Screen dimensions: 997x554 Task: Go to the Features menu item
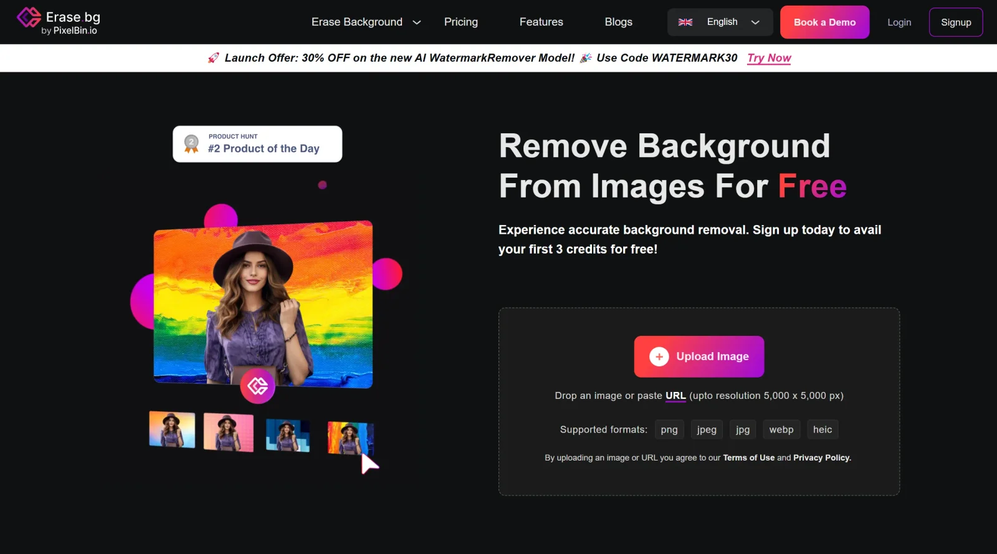pos(541,22)
